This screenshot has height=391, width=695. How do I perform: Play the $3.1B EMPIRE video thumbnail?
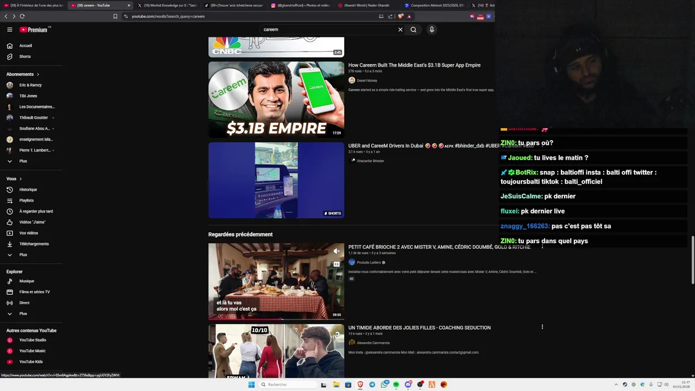click(276, 99)
